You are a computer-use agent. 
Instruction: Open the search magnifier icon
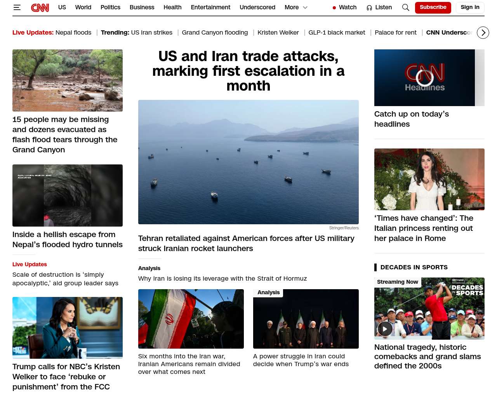pyautogui.click(x=406, y=7)
